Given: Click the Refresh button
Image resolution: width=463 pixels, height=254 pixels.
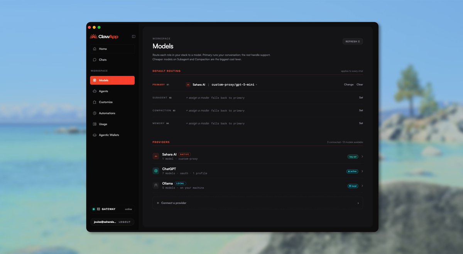Looking at the screenshot, I should point(353,41).
